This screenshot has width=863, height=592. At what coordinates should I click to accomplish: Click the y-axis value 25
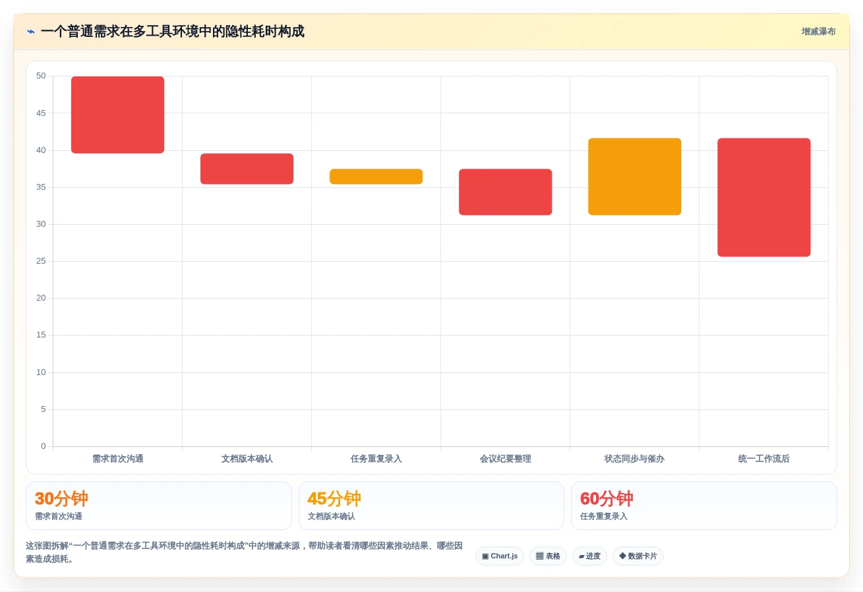tap(41, 261)
